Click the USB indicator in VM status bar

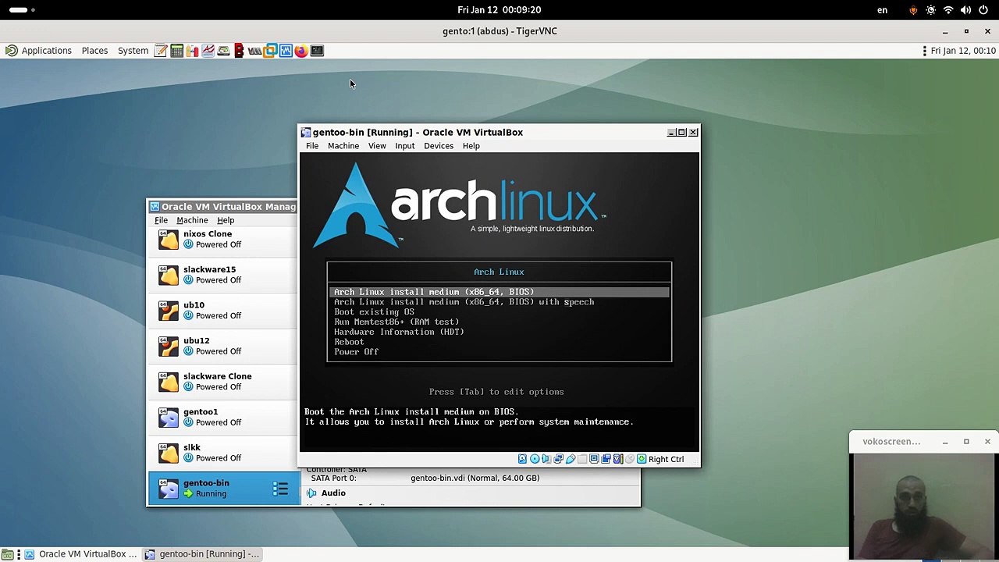(x=571, y=459)
